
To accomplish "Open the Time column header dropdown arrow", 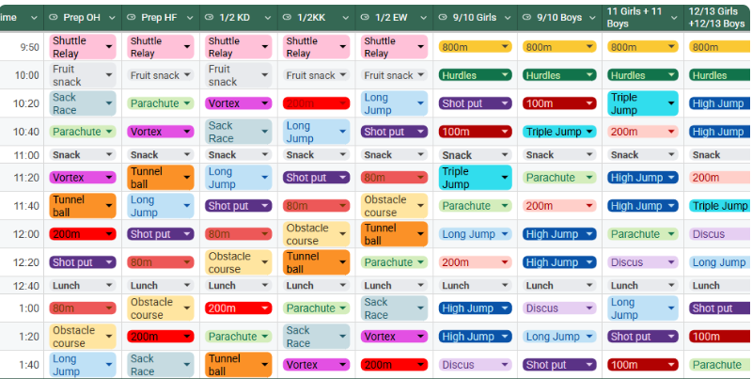I will [34, 18].
